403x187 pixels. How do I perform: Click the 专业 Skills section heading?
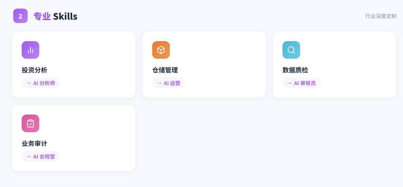click(x=55, y=16)
